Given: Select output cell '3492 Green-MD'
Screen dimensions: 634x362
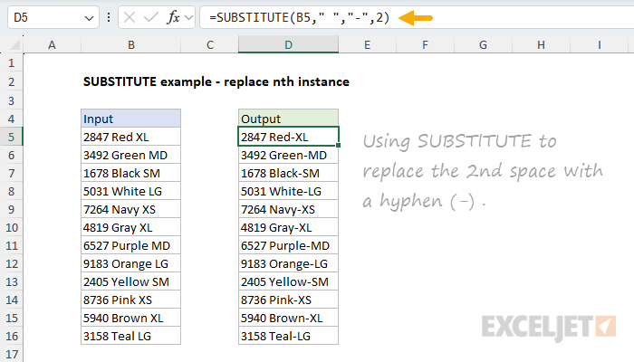Looking at the screenshot, I should pyautogui.click(x=288, y=155).
